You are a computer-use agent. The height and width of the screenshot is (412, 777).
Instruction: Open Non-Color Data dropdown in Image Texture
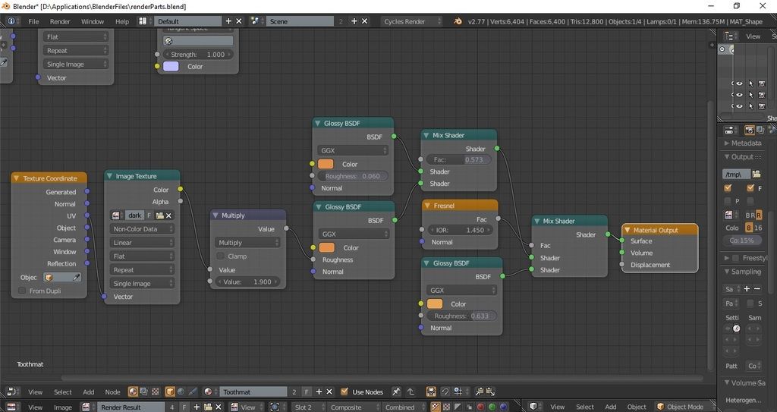pyautogui.click(x=142, y=229)
